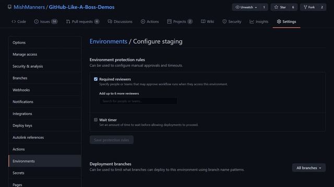Open GitHub-Like-A-Boss-Demos repository link

click(x=81, y=7)
